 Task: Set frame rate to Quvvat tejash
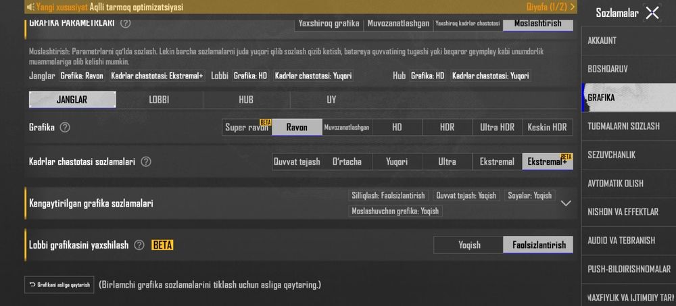(x=297, y=161)
